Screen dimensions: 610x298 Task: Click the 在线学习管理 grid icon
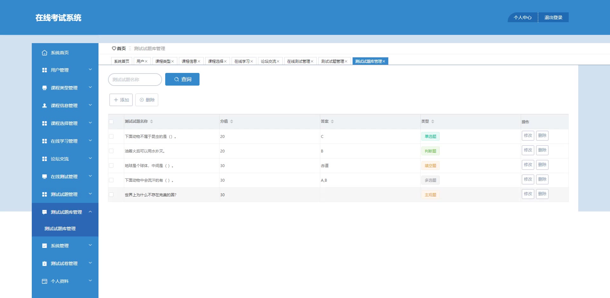(x=44, y=141)
